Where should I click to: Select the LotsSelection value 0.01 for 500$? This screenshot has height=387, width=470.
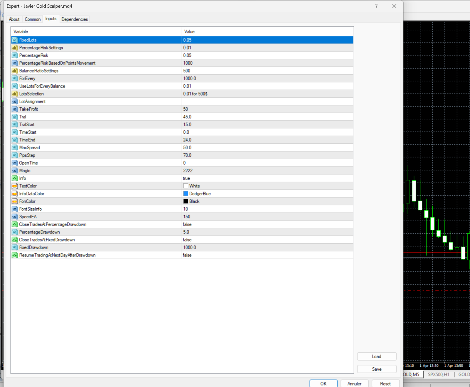[x=268, y=94]
